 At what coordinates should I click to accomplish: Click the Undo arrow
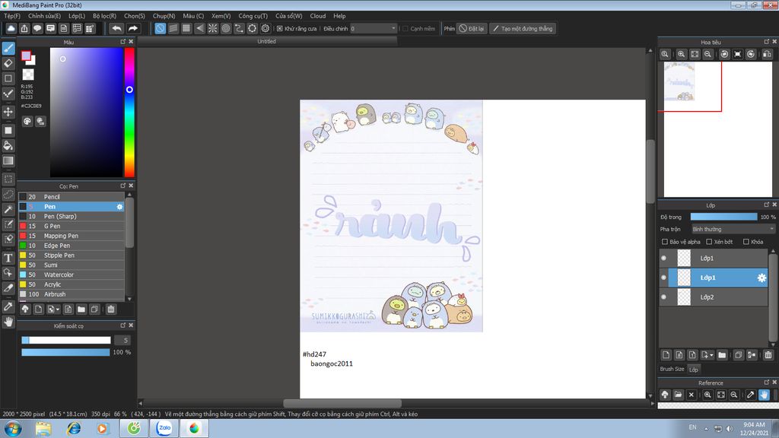[116, 28]
